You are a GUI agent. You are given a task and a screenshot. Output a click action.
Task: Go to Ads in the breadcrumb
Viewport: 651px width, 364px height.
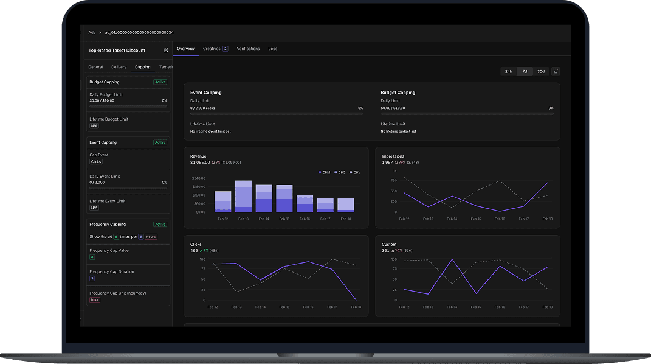(92, 32)
